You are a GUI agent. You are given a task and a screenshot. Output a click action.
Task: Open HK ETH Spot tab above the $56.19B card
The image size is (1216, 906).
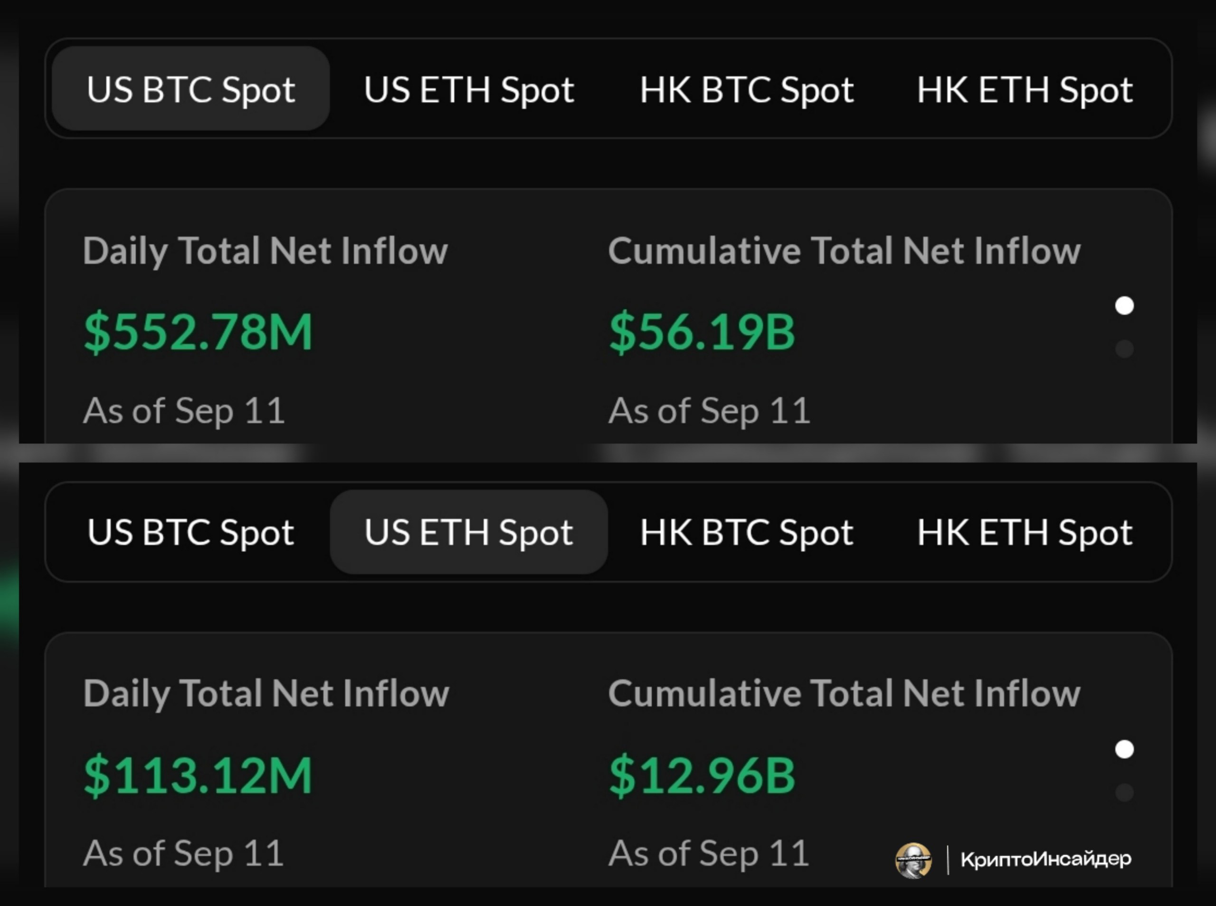click(1025, 89)
